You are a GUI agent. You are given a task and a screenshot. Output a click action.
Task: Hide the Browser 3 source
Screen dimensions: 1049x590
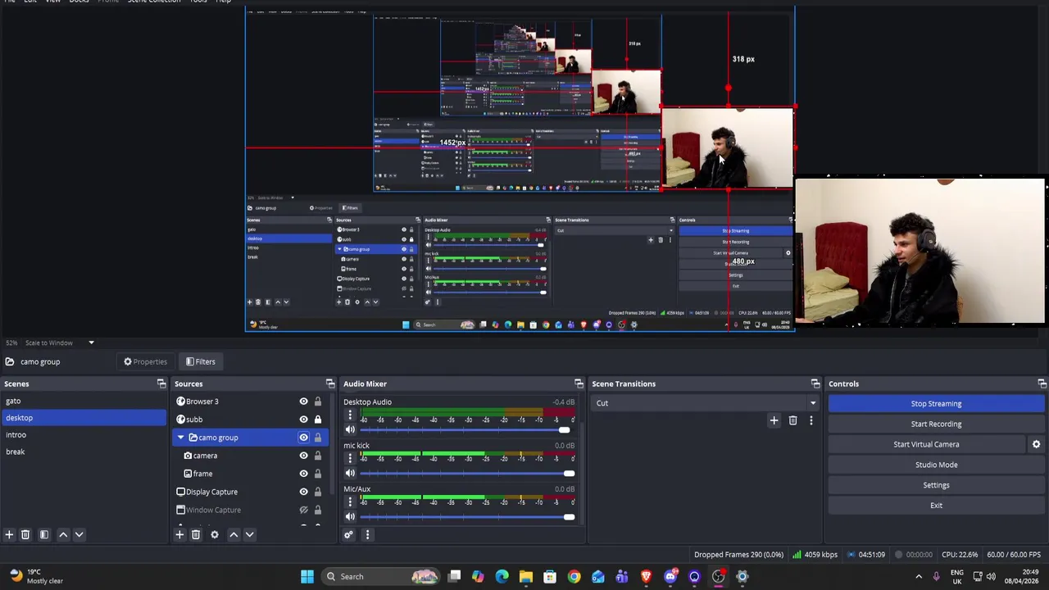click(303, 402)
